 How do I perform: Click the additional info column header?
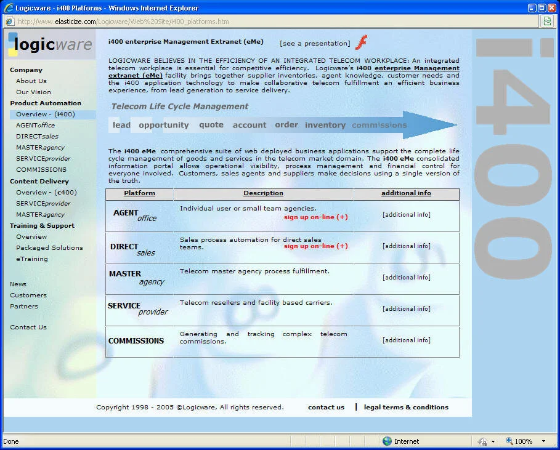406,193
